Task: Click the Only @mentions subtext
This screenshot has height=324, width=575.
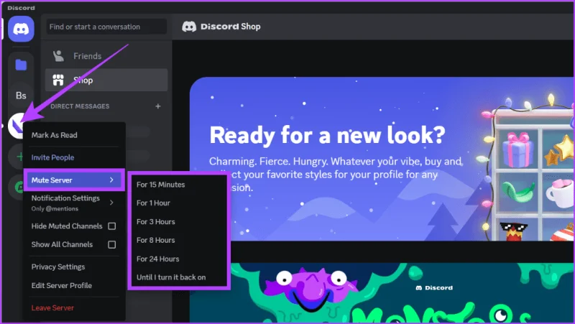Action: pos(55,208)
